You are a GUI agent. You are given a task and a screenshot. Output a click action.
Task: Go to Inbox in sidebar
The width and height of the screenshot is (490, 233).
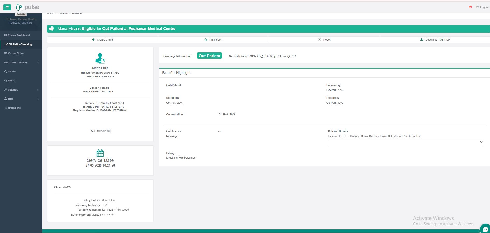[11, 81]
